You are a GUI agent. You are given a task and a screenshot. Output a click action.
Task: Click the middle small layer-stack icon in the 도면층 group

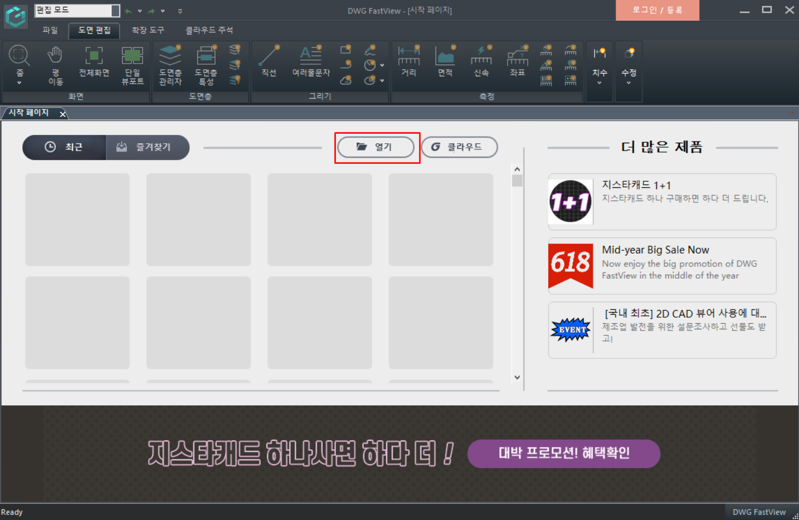(235, 65)
